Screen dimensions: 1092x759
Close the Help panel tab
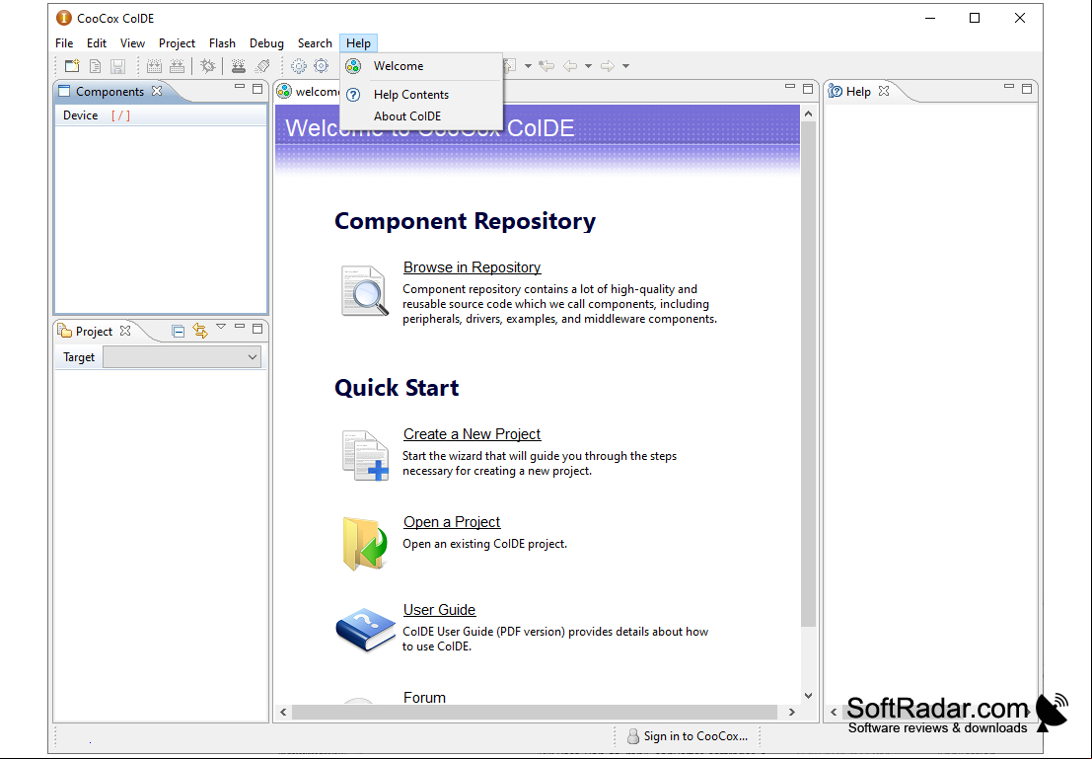click(x=884, y=92)
